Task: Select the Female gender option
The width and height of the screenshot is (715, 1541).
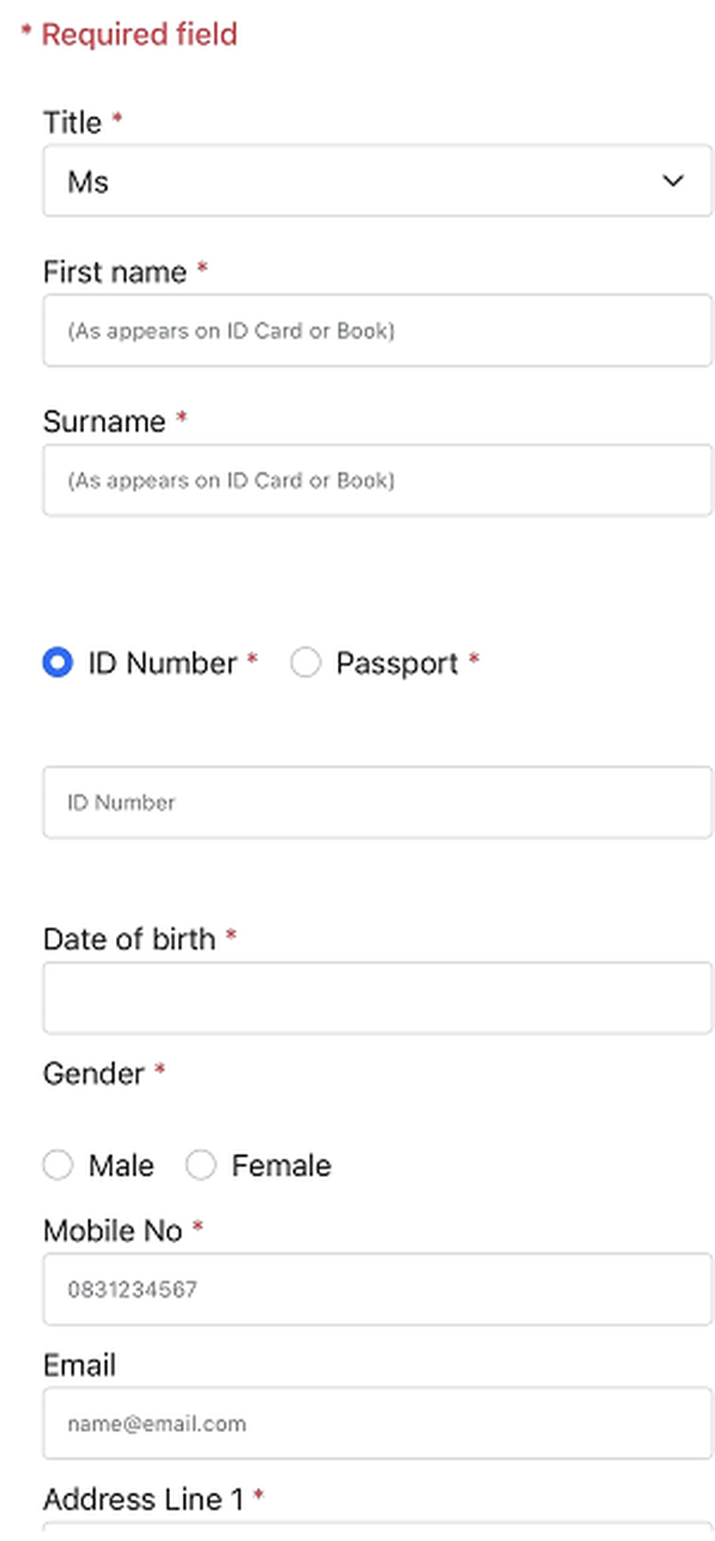Action: tap(201, 1165)
